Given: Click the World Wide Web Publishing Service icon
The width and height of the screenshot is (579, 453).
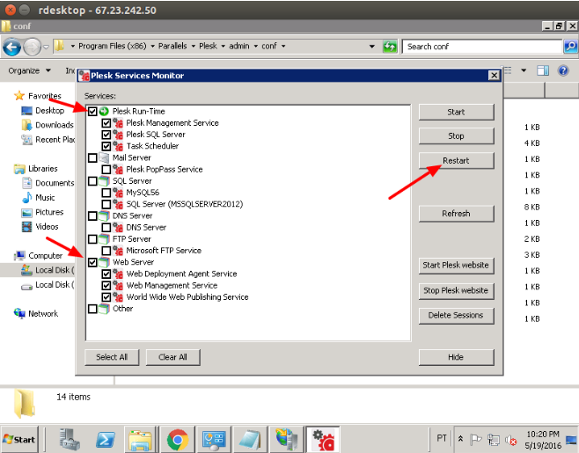Looking at the screenshot, I should pos(118,296).
